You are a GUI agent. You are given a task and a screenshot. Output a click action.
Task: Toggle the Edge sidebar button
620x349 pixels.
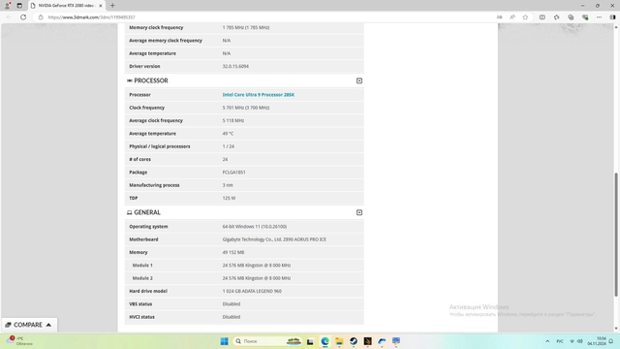click(612, 17)
